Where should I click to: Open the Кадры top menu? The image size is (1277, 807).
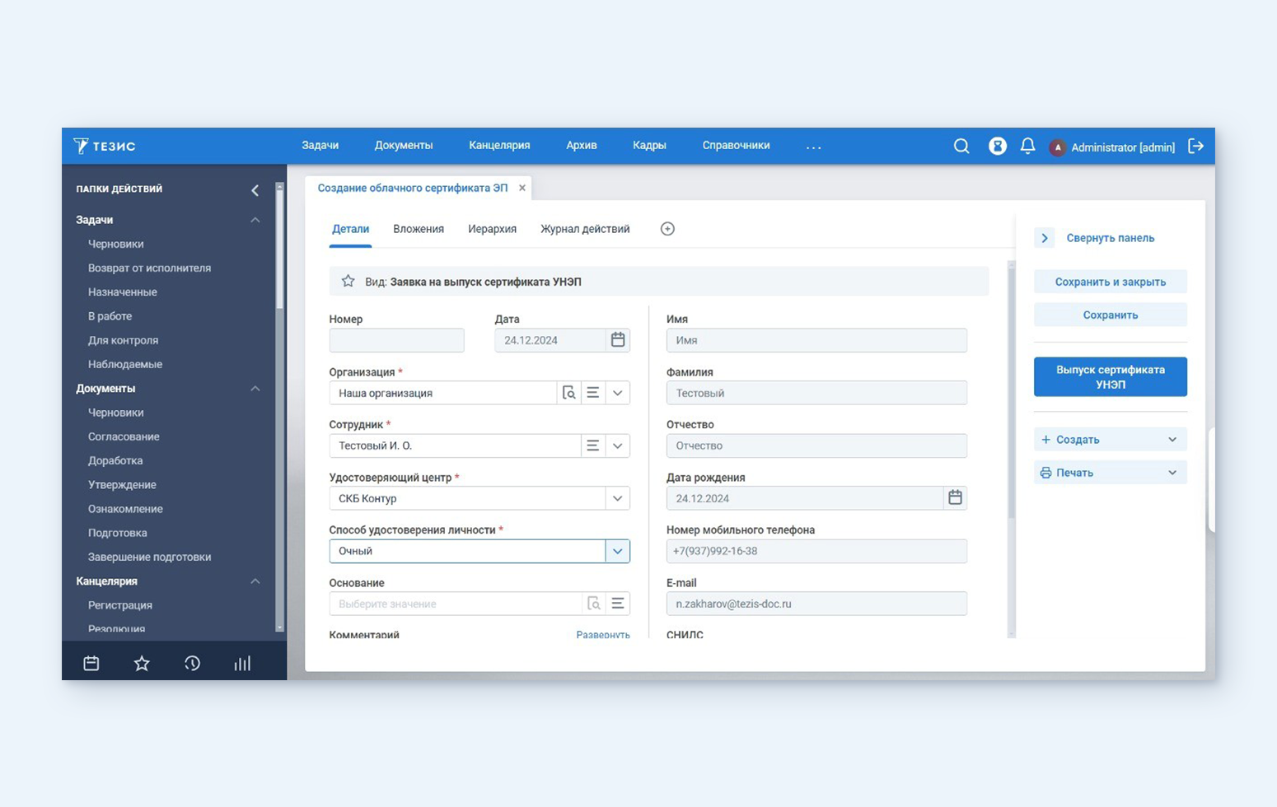click(x=649, y=146)
